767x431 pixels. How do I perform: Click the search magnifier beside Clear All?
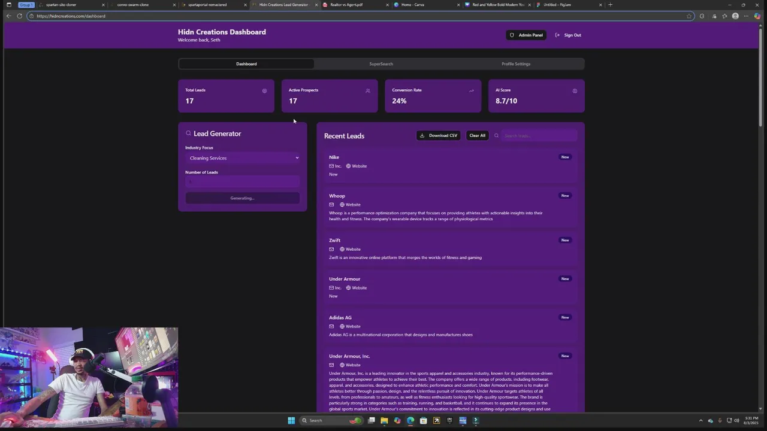pos(496,136)
